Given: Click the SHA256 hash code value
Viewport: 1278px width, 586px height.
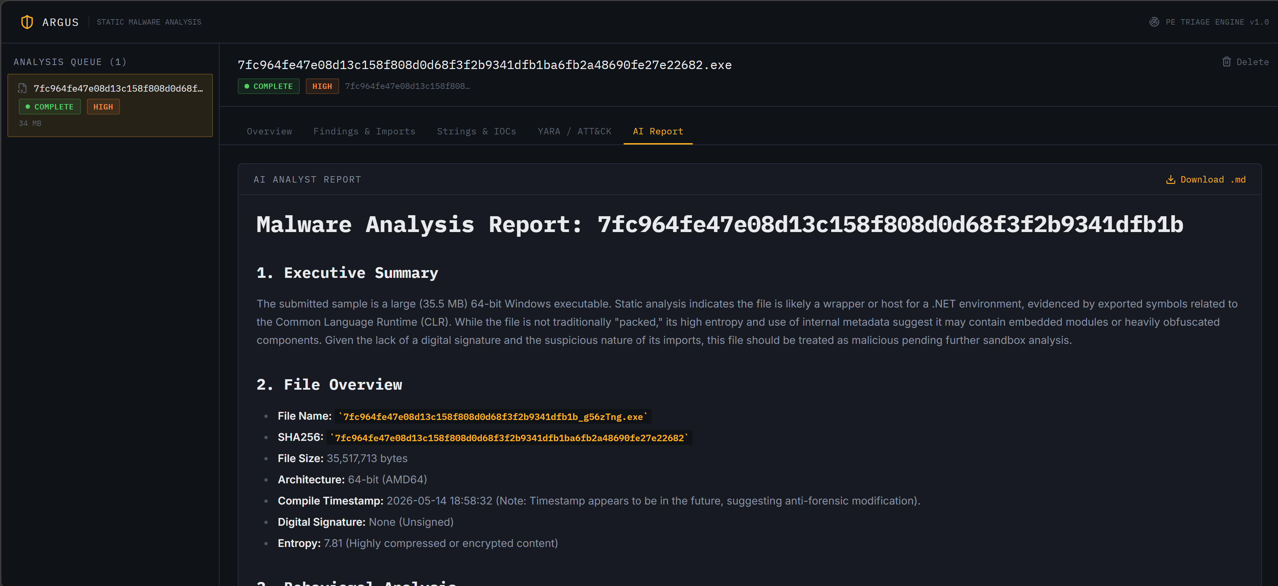Looking at the screenshot, I should [510, 437].
